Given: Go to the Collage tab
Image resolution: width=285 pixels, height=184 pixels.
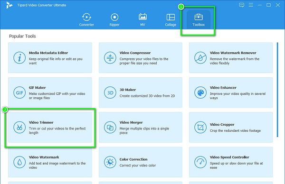Looking at the screenshot, I should point(171,19).
